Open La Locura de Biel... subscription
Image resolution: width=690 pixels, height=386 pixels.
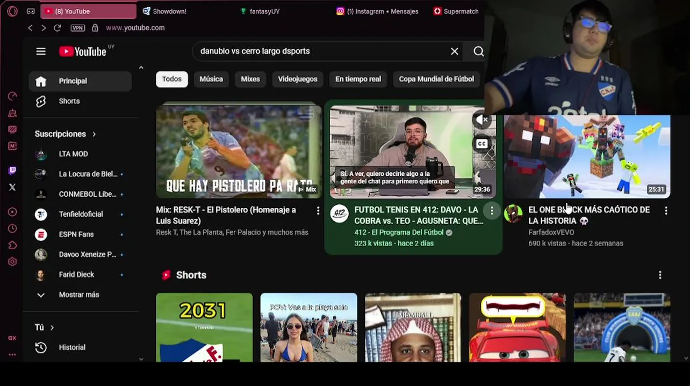tap(80, 174)
